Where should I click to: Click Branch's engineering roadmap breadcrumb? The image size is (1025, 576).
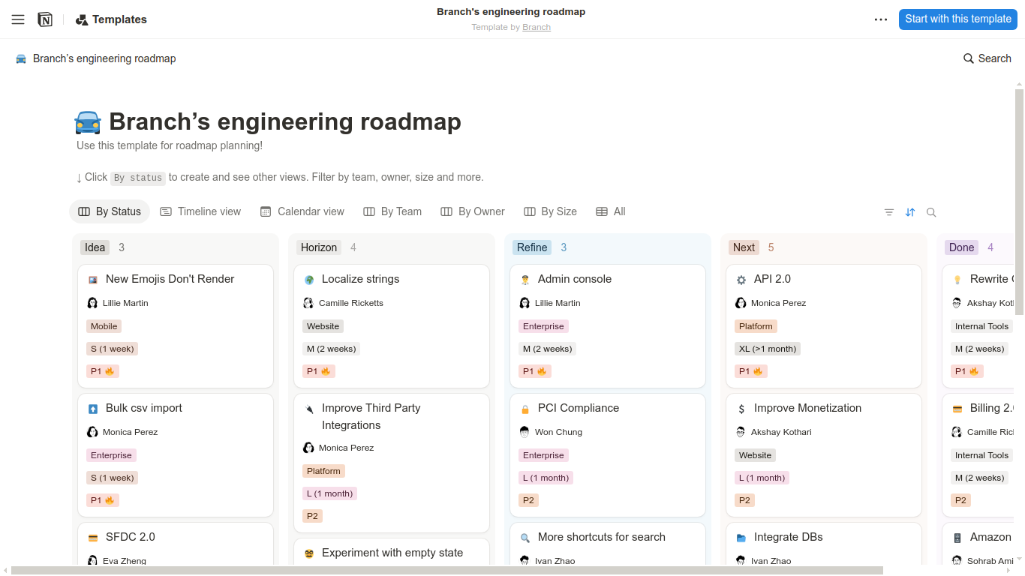(x=104, y=58)
